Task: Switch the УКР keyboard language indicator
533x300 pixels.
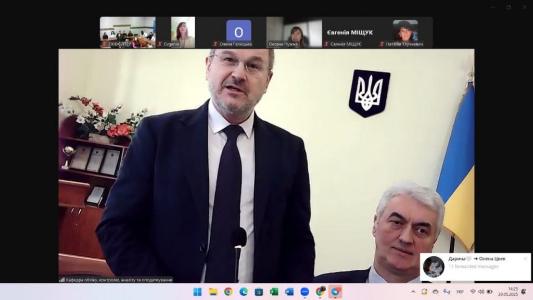Action: point(460,292)
